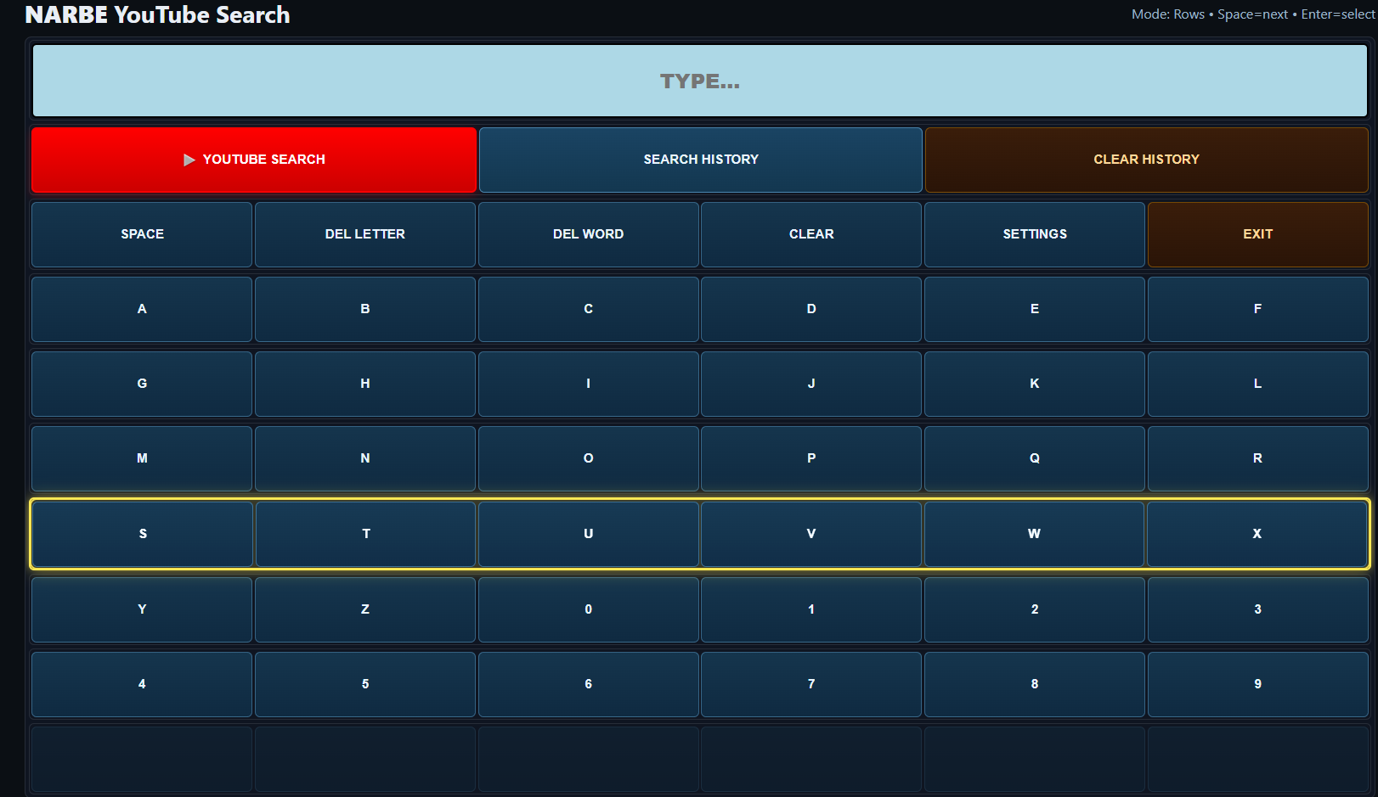Select the letter Z key
Image resolution: width=1378 pixels, height=797 pixels.
coord(364,609)
